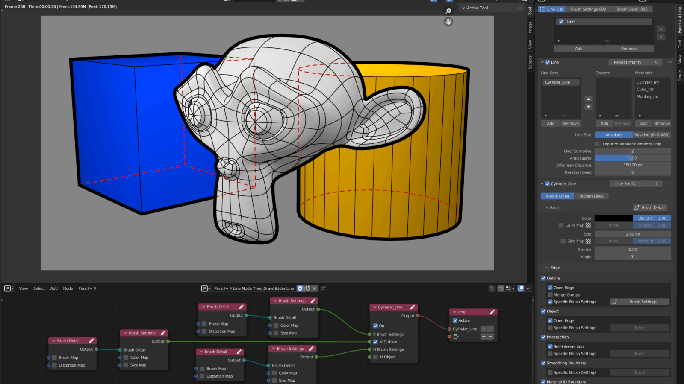
Task: Collapse the Active Tool panel
Action: pos(464,8)
